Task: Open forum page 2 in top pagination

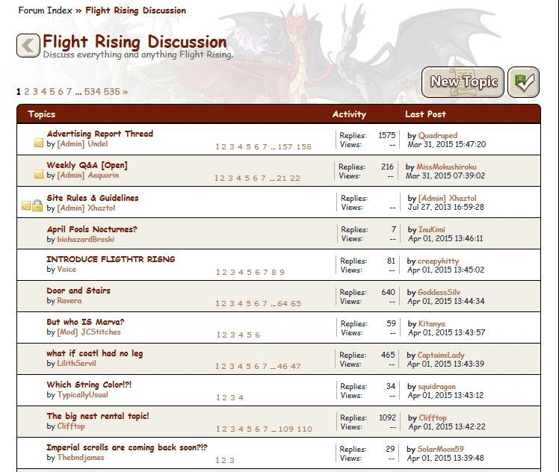Action: click(27, 92)
